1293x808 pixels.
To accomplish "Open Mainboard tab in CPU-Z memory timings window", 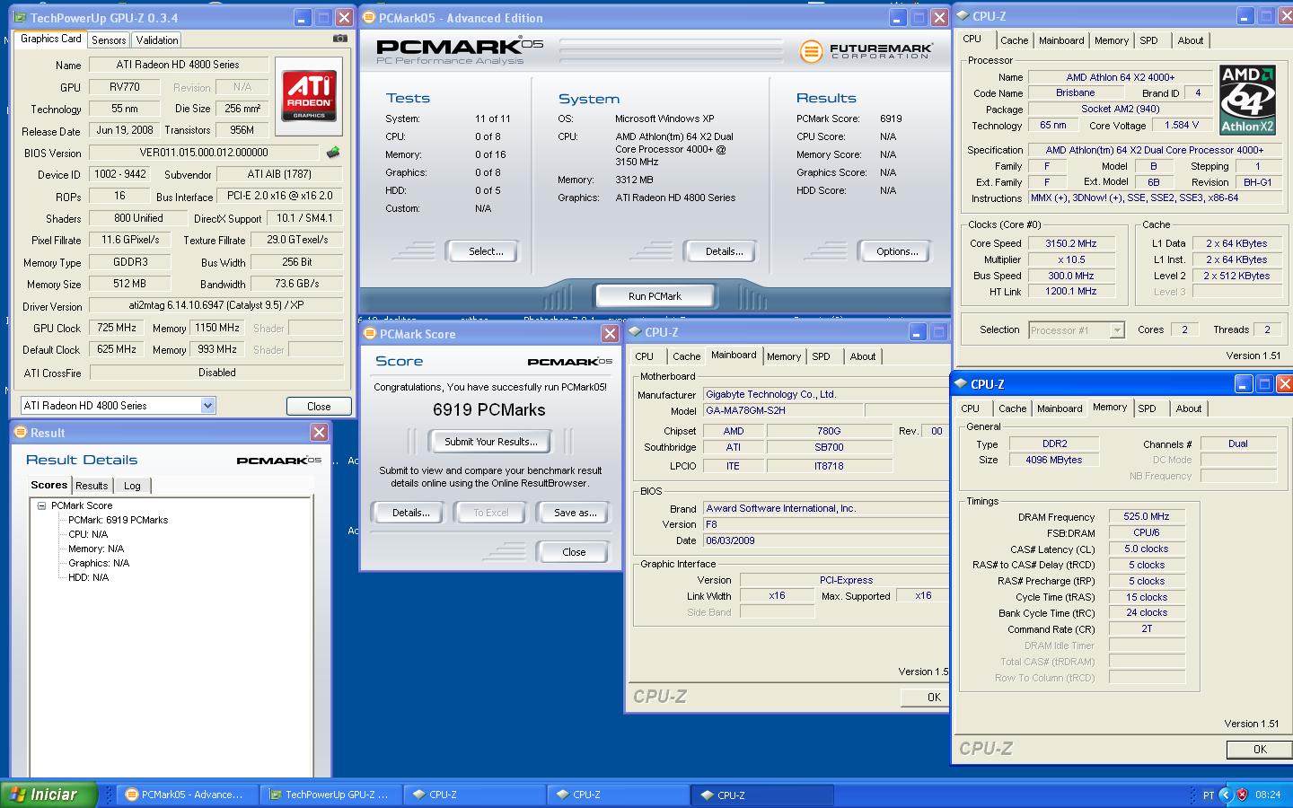I will 1060,408.
